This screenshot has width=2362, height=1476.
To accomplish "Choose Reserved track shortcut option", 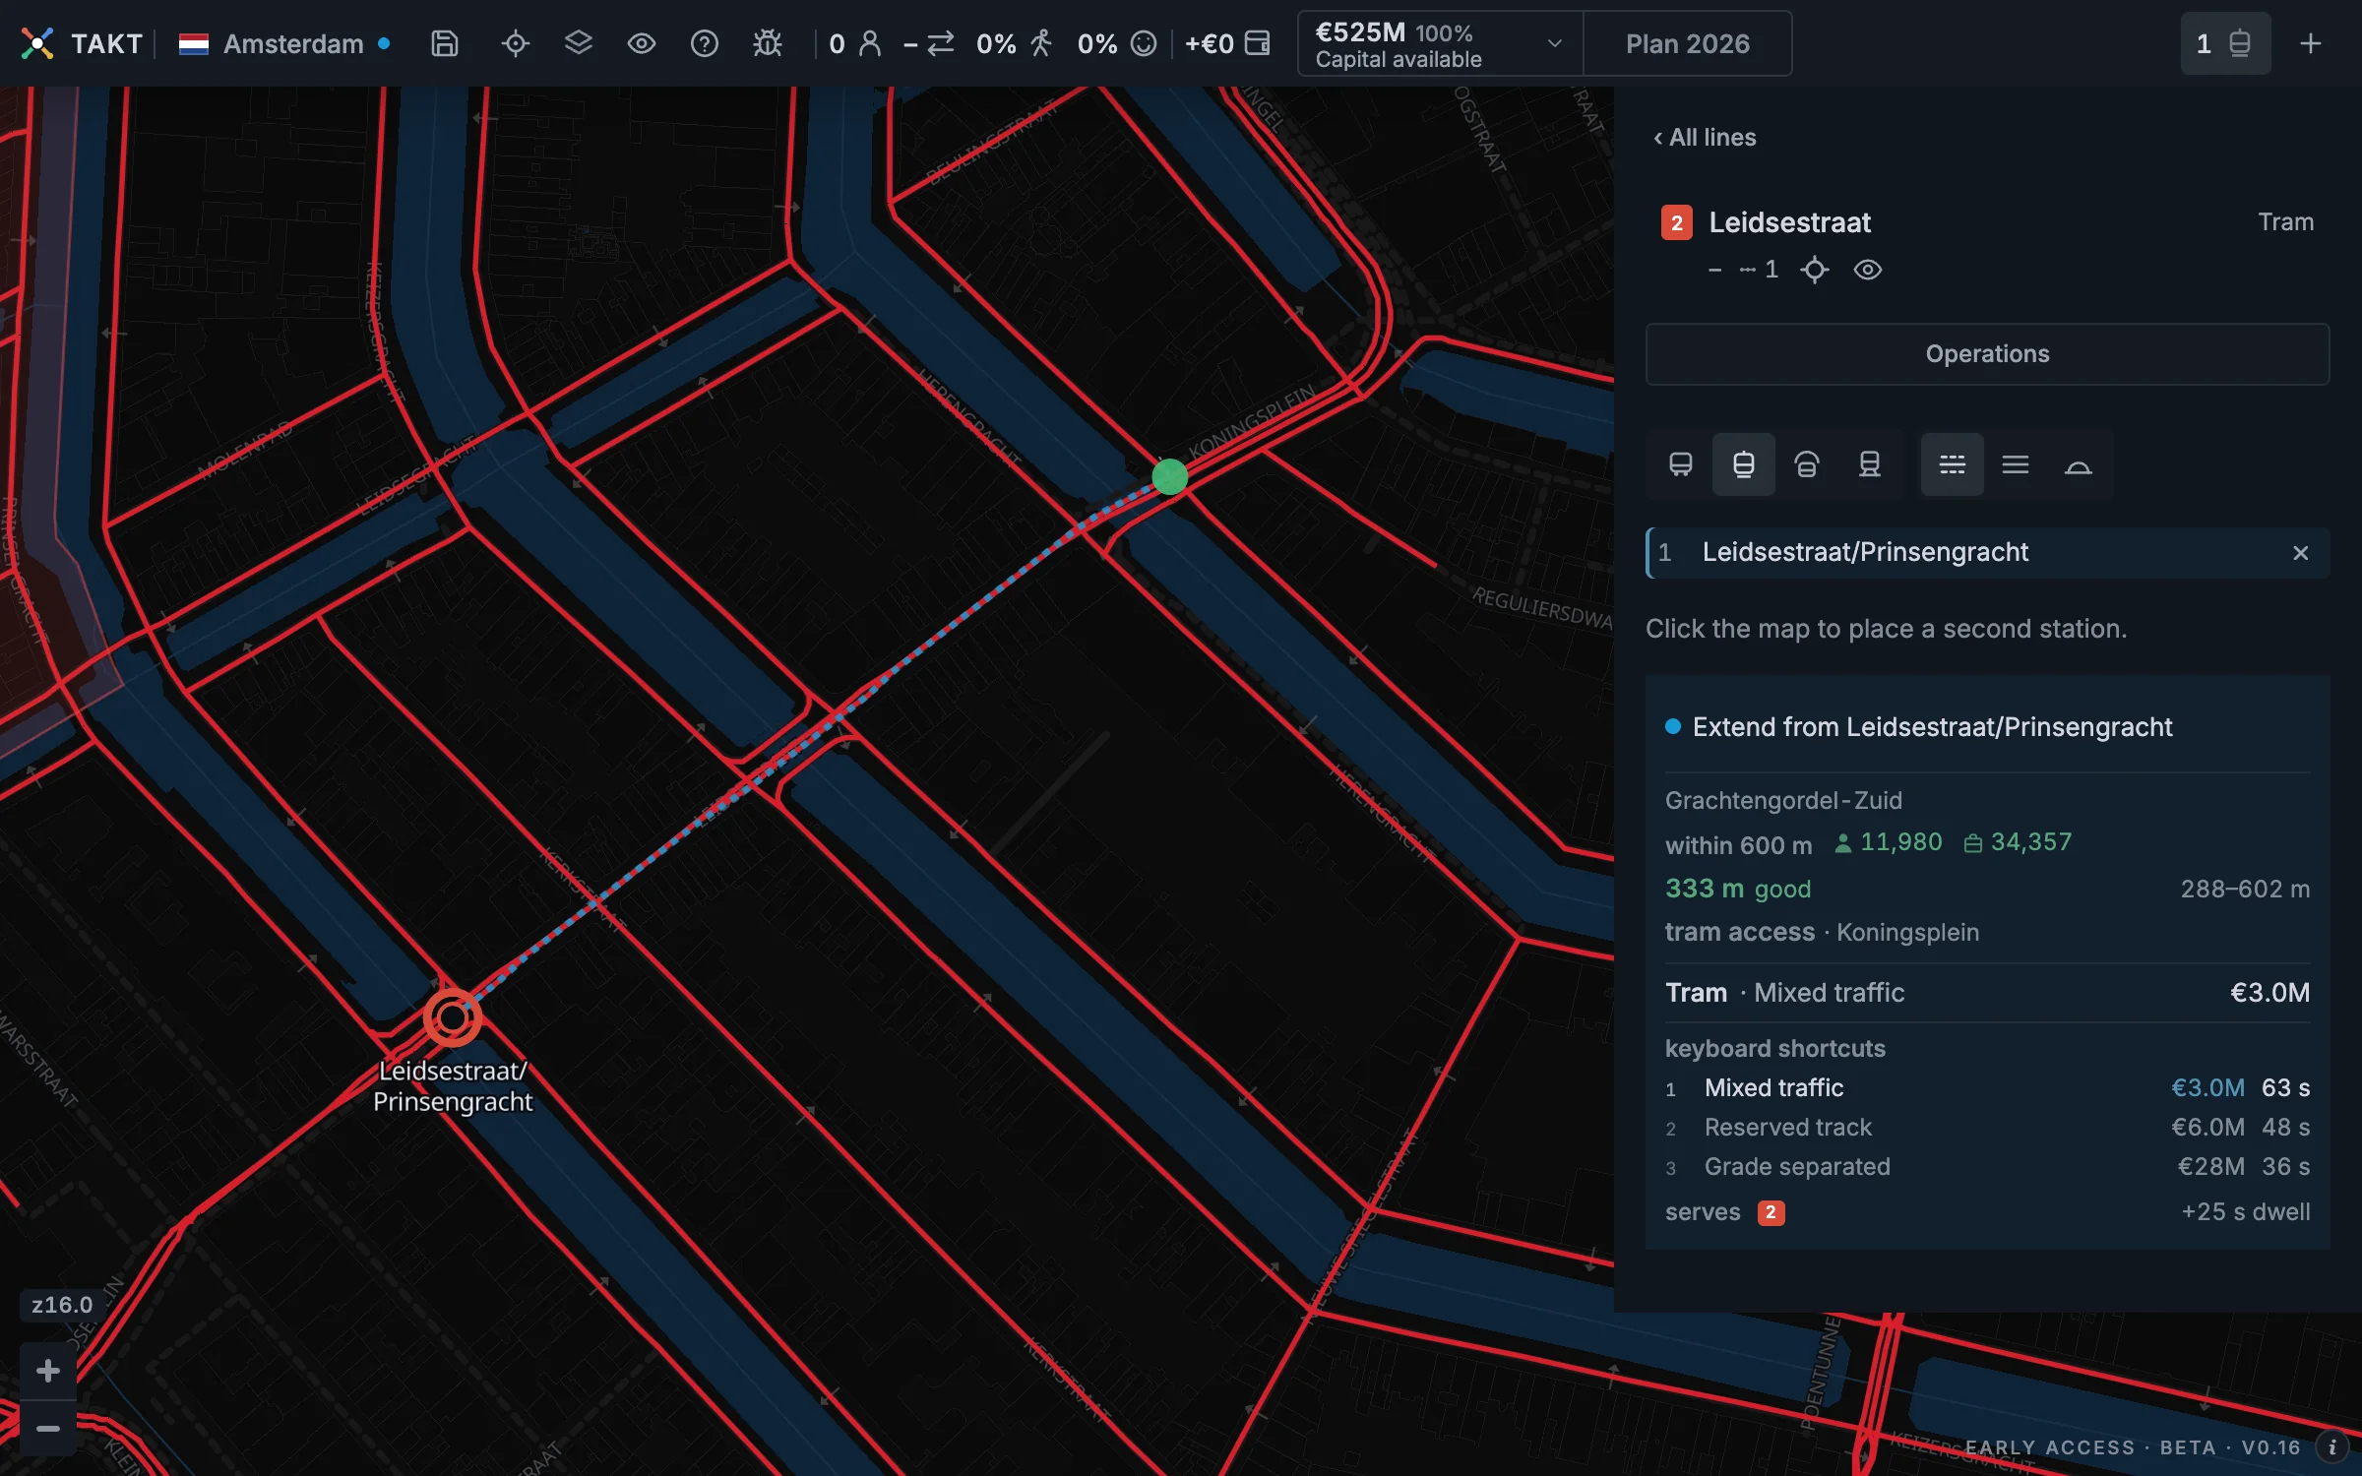I will click(1987, 1128).
